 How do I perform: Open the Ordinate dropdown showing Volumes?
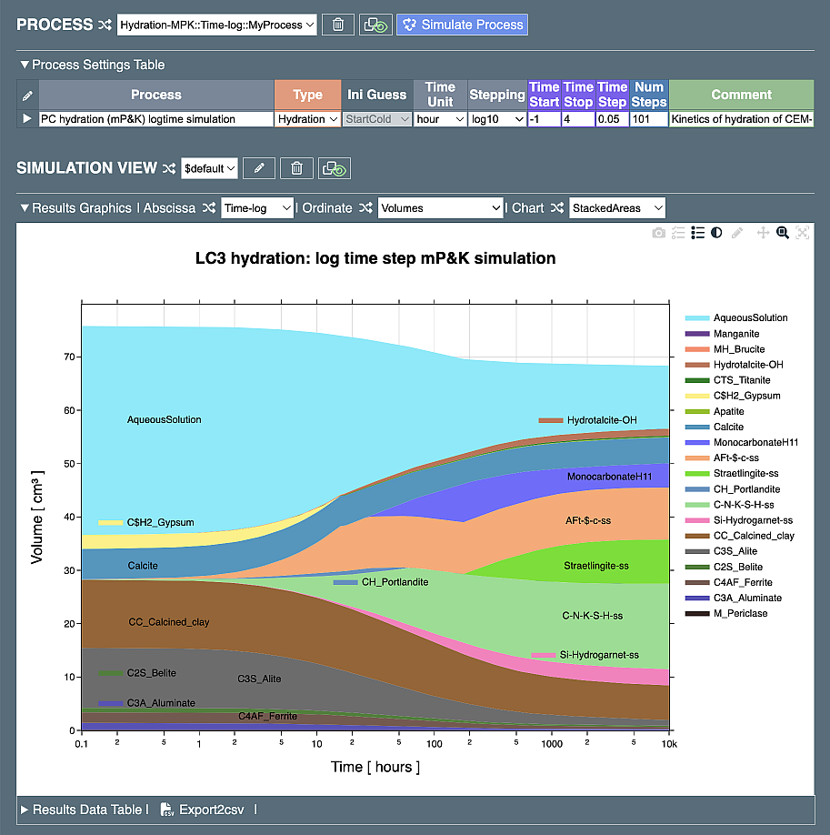[x=440, y=208]
